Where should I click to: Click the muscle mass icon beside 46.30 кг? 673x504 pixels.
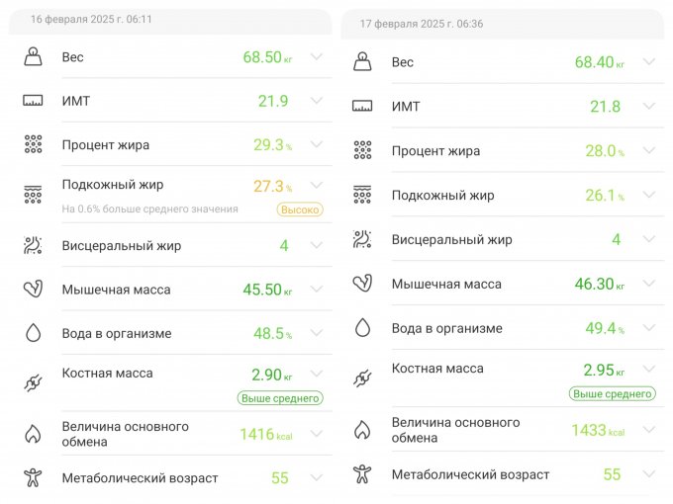(x=362, y=284)
